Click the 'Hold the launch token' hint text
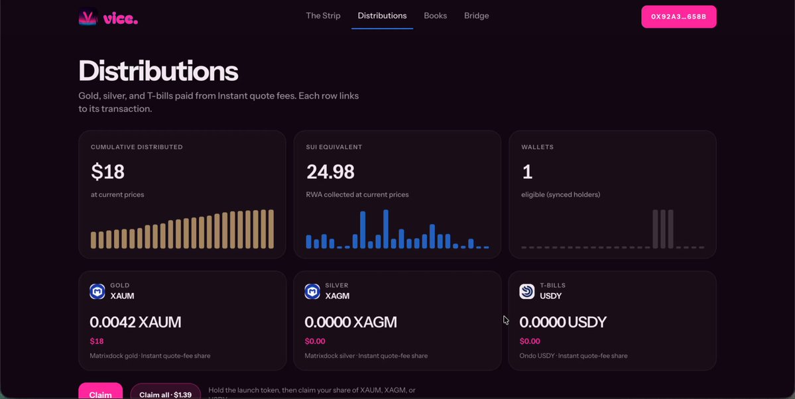795x399 pixels. pyautogui.click(x=312, y=392)
